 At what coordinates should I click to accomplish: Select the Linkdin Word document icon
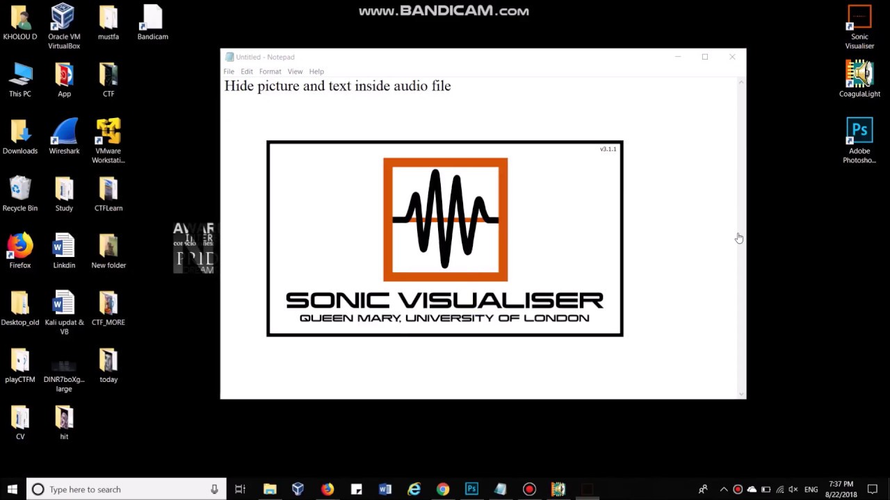coord(64,251)
